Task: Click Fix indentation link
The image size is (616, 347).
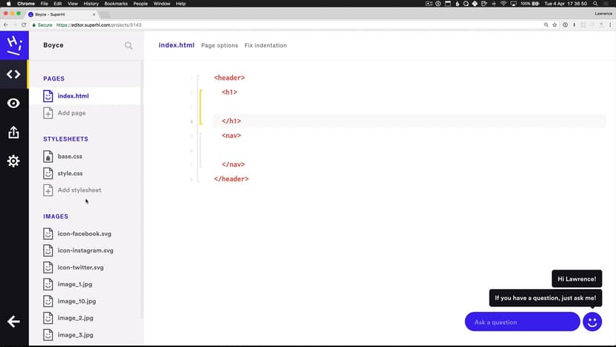Action: point(266,45)
